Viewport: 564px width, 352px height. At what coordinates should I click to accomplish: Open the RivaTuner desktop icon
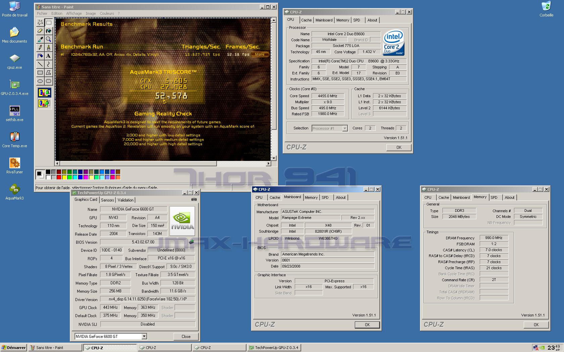tap(14, 166)
